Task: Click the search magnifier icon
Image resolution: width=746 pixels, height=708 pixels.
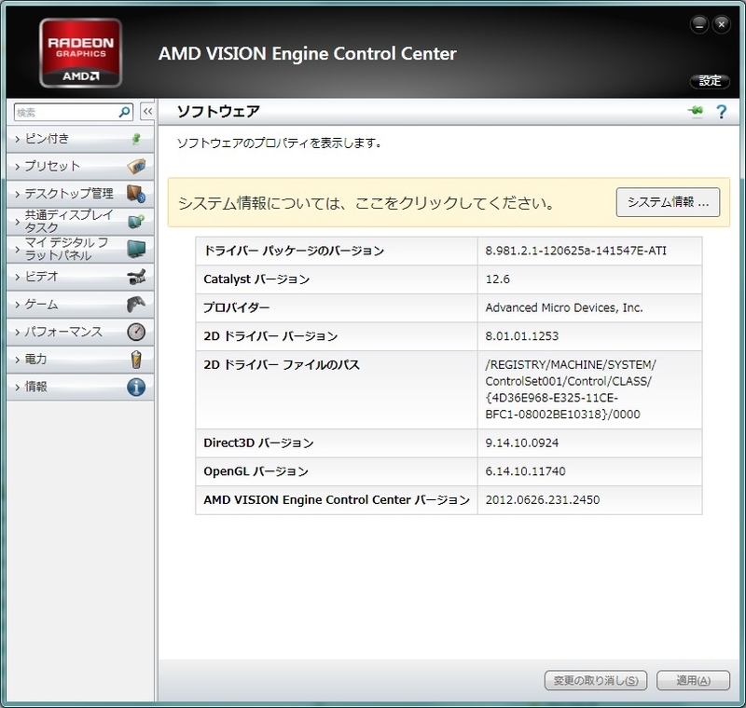Action: 124,112
